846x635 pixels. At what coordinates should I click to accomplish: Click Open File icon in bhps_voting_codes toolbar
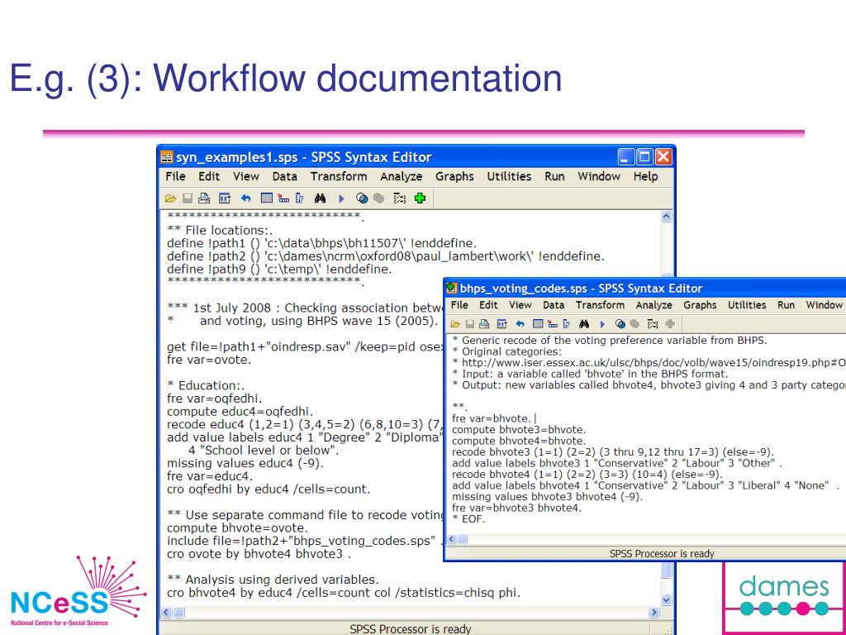point(455,324)
